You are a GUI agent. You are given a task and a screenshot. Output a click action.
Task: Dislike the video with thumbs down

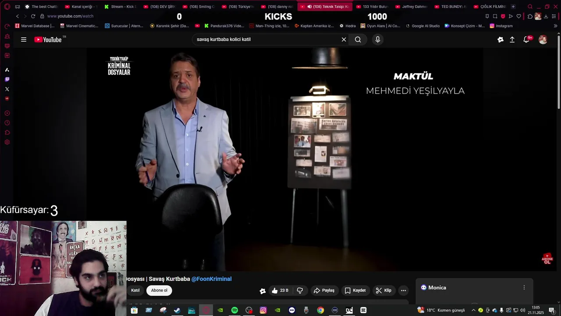coord(300,291)
